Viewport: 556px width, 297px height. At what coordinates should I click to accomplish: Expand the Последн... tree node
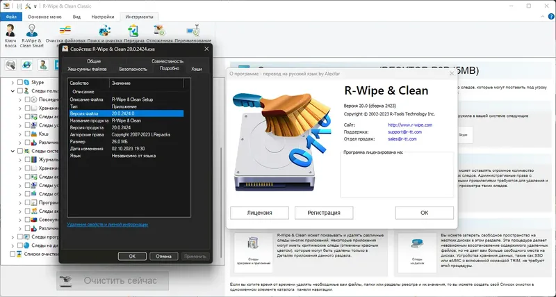coord(20,99)
